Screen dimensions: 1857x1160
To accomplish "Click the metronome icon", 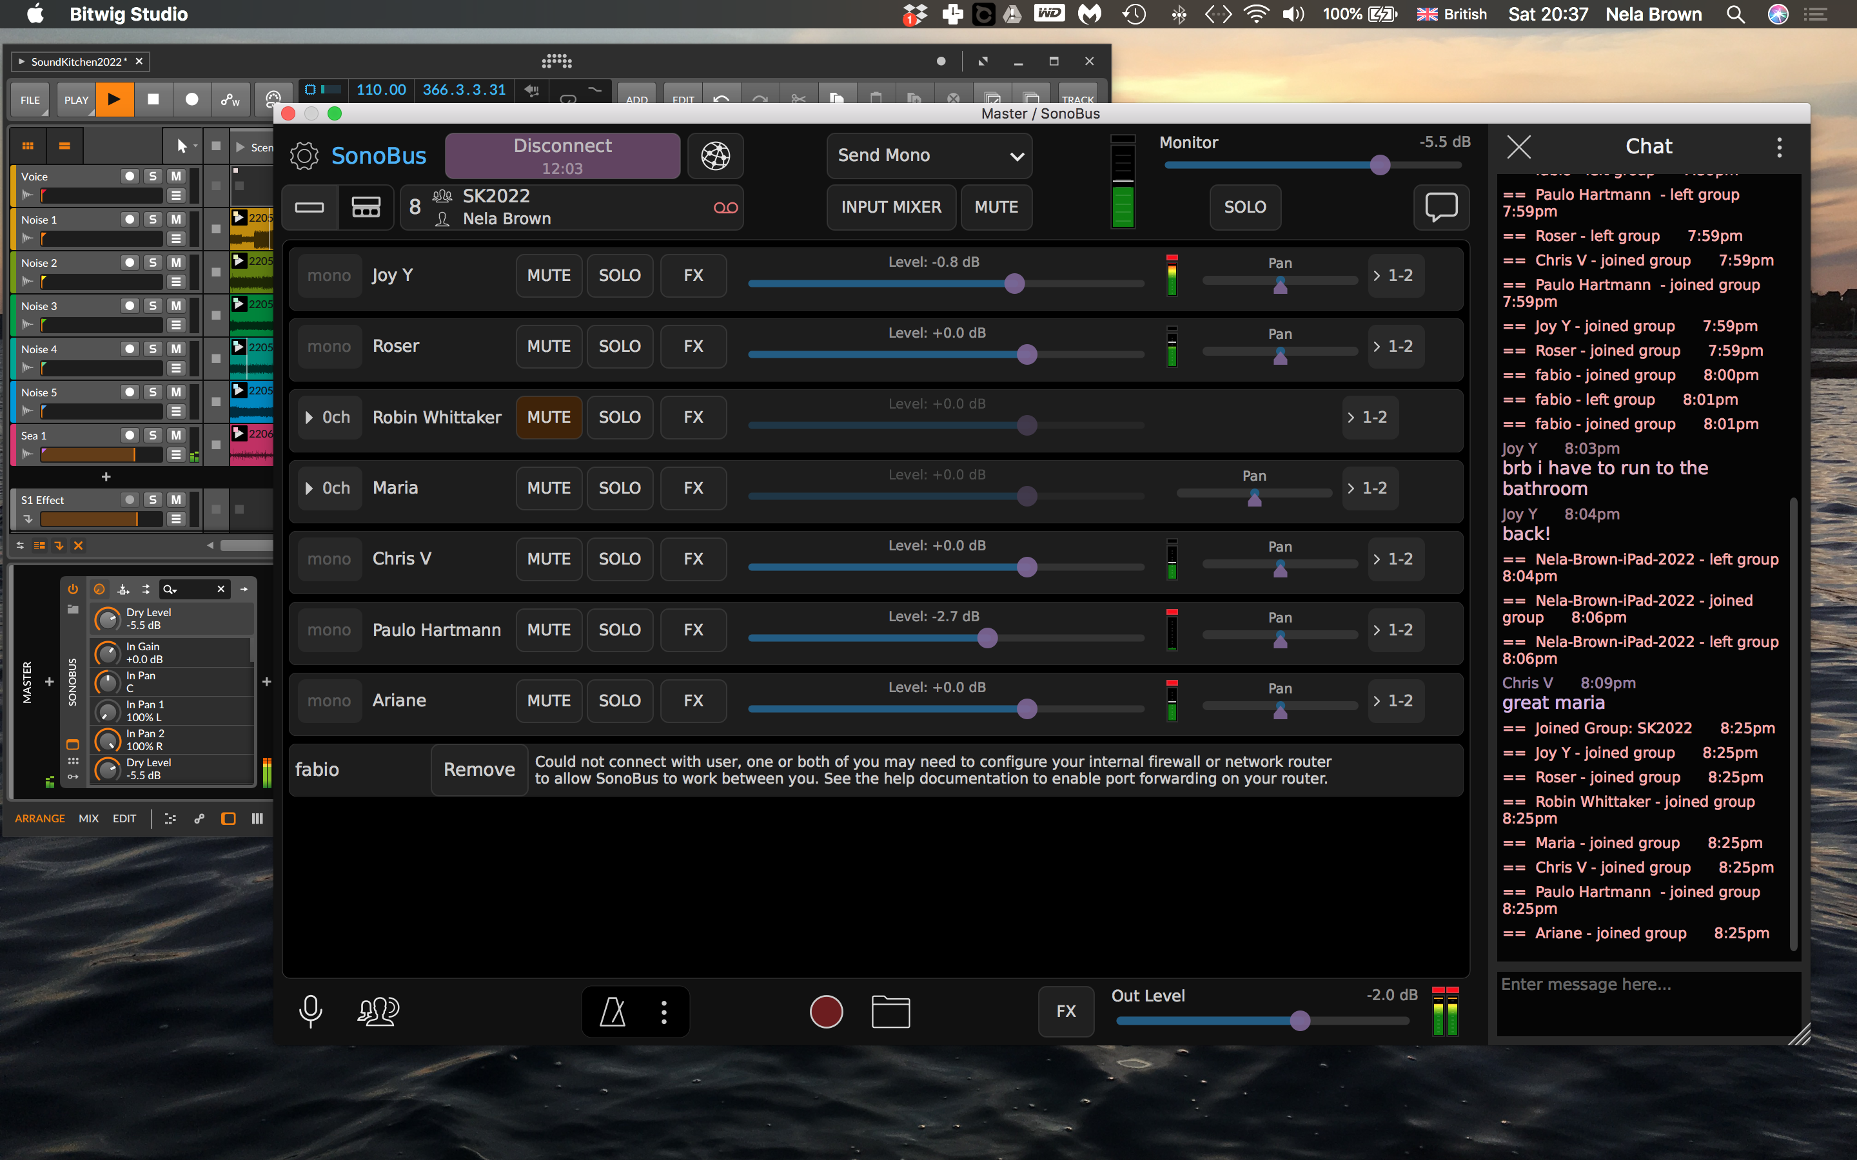I will coord(613,1012).
